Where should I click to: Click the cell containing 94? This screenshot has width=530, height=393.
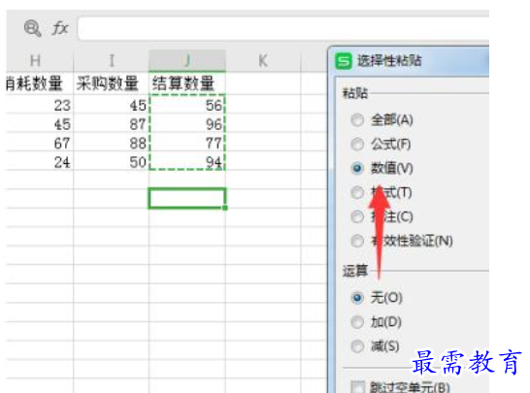click(x=187, y=162)
